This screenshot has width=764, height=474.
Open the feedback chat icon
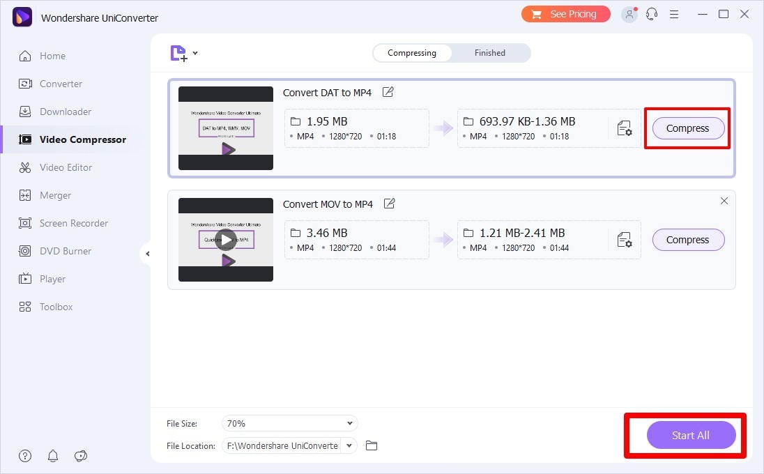click(x=81, y=455)
